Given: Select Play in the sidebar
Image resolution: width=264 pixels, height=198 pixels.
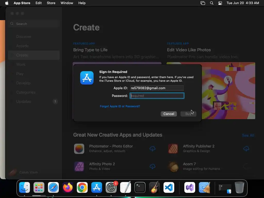Looking at the screenshot, I should click(x=34, y=74).
